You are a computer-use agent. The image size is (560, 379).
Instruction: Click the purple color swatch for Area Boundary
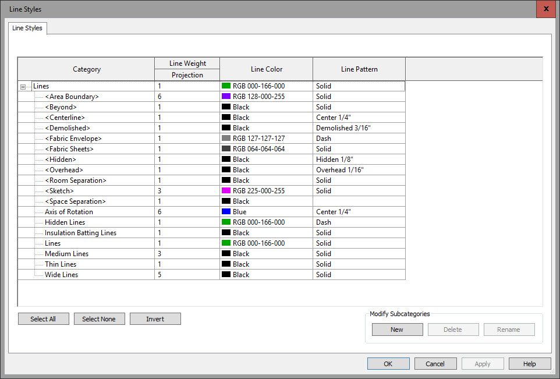(x=226, y=97)
